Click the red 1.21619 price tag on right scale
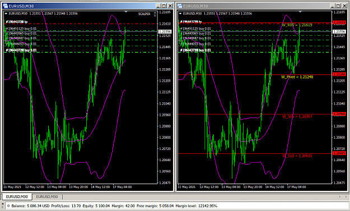 pyautogui.click(x=339, y=22)
